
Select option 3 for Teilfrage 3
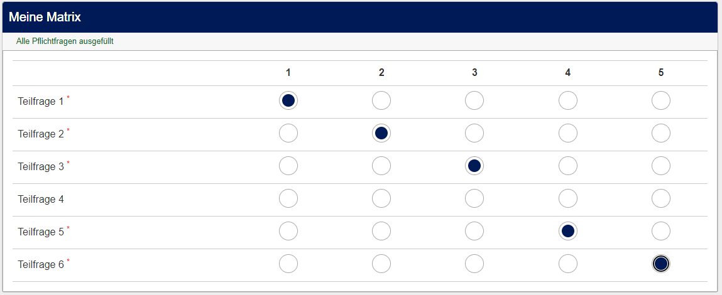[474, 166]
